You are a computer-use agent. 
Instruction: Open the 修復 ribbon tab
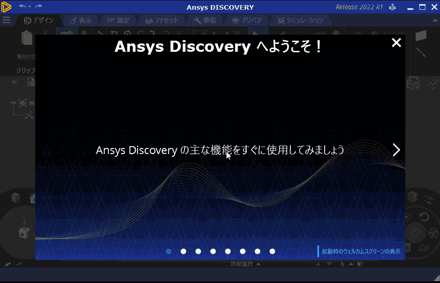[x=205, y=20]
